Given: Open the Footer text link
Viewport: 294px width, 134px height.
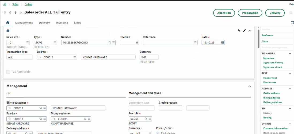Looking at the screenshot, I should 270,82.
